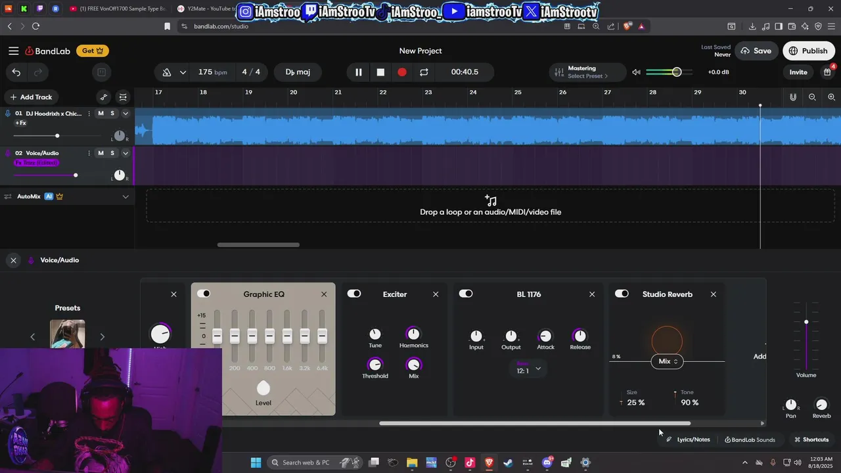This screenshot has height=473, width=841.
Task: Open the Mastering preset selector
Action: [588, 72]
